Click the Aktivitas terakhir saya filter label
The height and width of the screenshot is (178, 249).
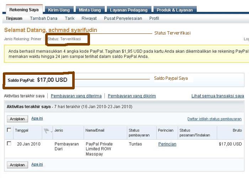(24, 96)
